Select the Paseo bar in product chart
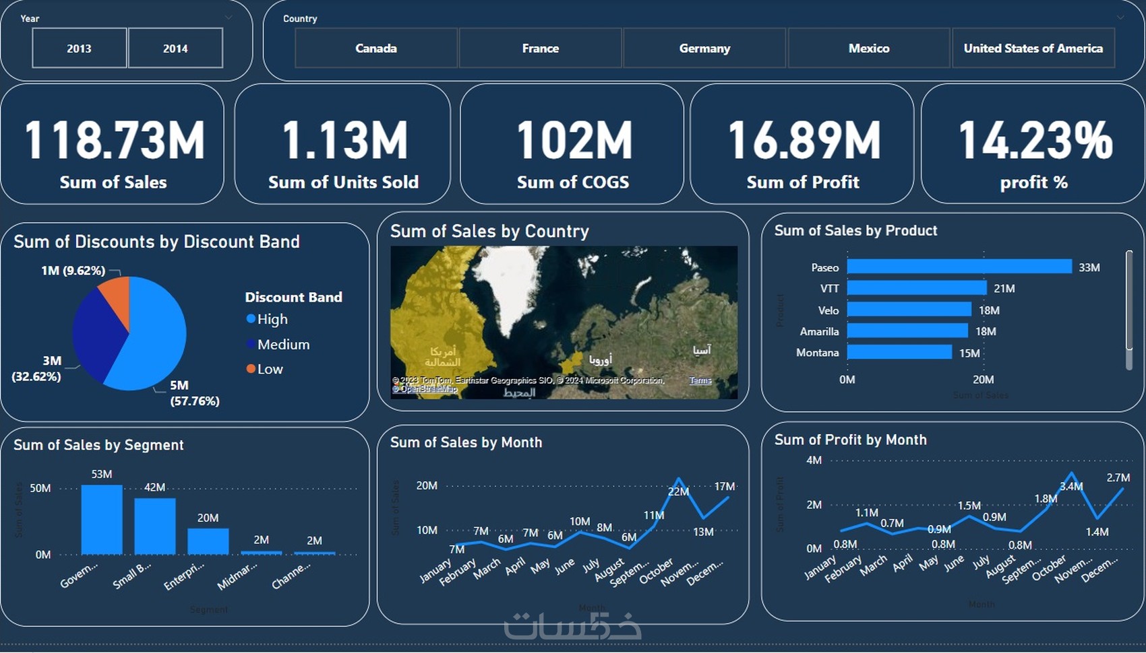This screenshot has width=1146, height=653. click(959, 267)
